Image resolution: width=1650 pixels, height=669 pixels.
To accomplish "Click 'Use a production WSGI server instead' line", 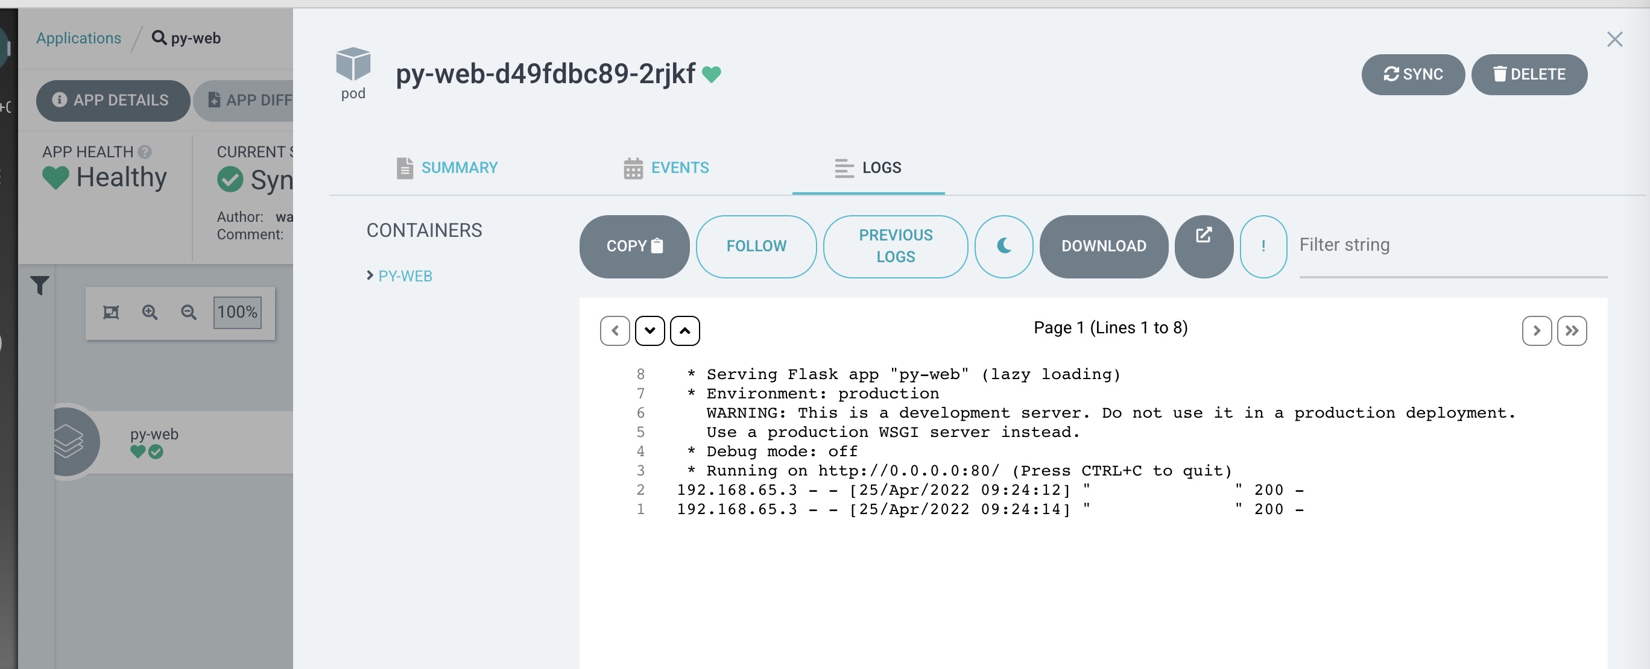I will pyautogui.click(x=893, y=432).
